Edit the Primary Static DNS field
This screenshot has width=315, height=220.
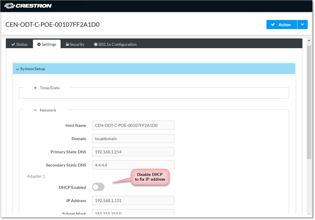pyautogui.click(x=133, y=152)
